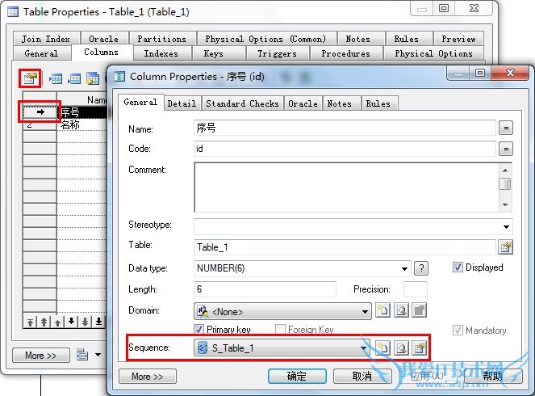
Task: Uncheck the Displayed checkbox
Action: click(x=458, y=268)
